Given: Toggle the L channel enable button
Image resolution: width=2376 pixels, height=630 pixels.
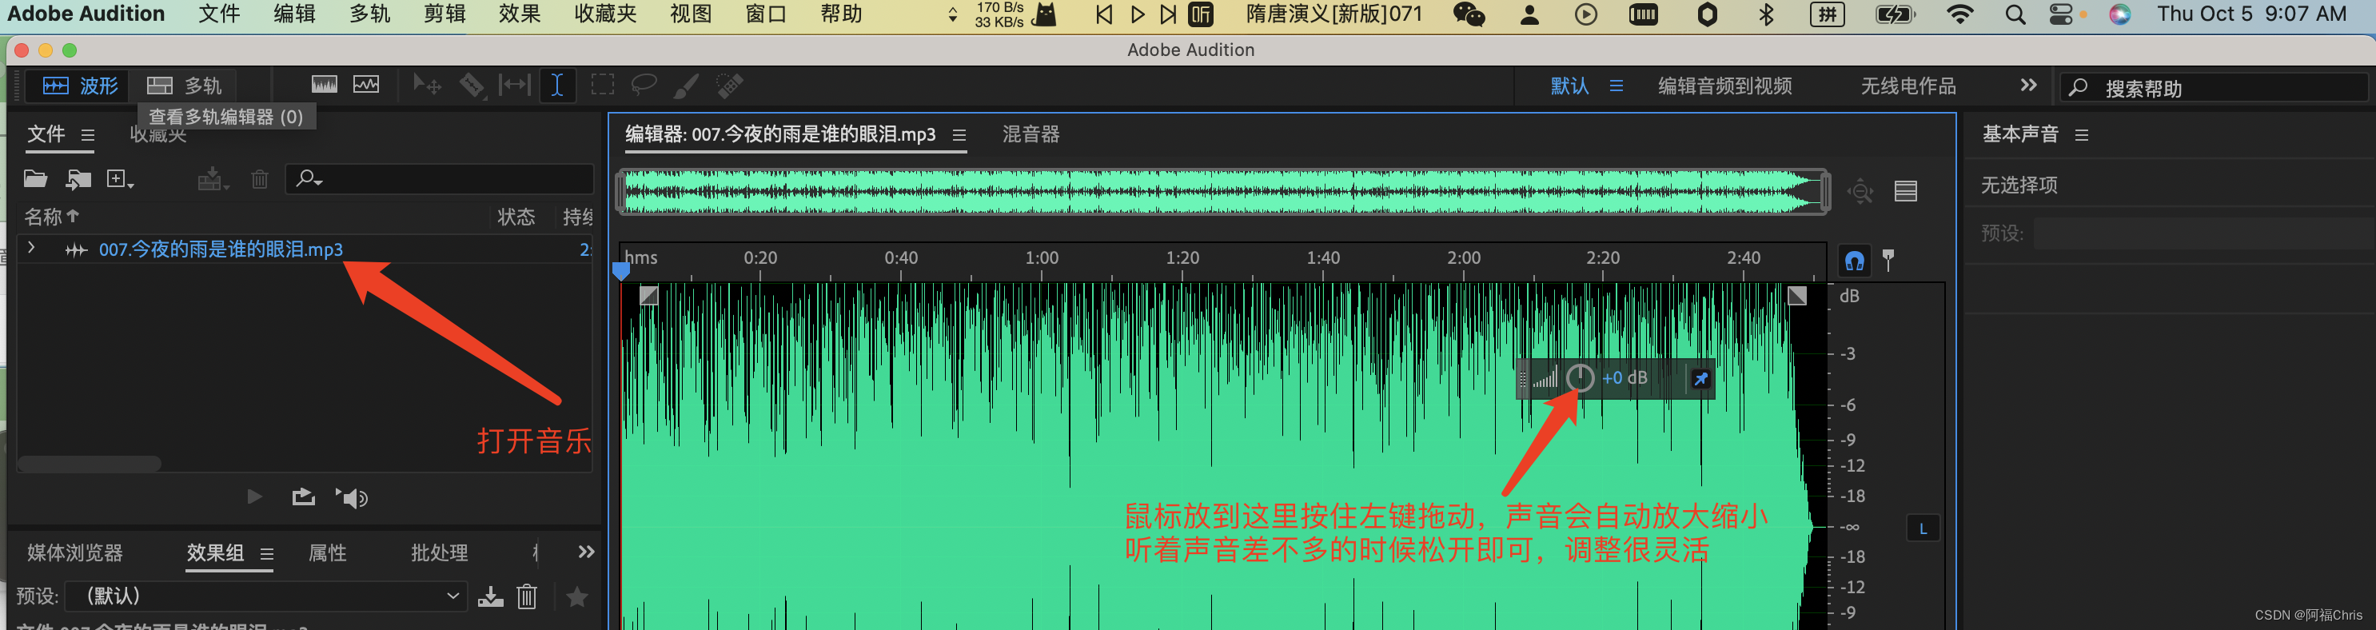Looking at the screenshot, I should (1924, 528).
